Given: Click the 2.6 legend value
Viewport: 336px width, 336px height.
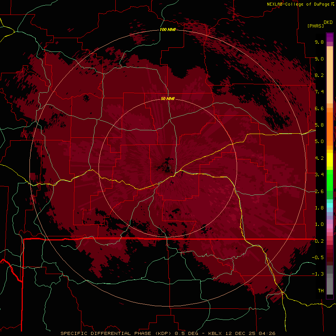Looking at the screenshot, I should (x=319, y=192).
